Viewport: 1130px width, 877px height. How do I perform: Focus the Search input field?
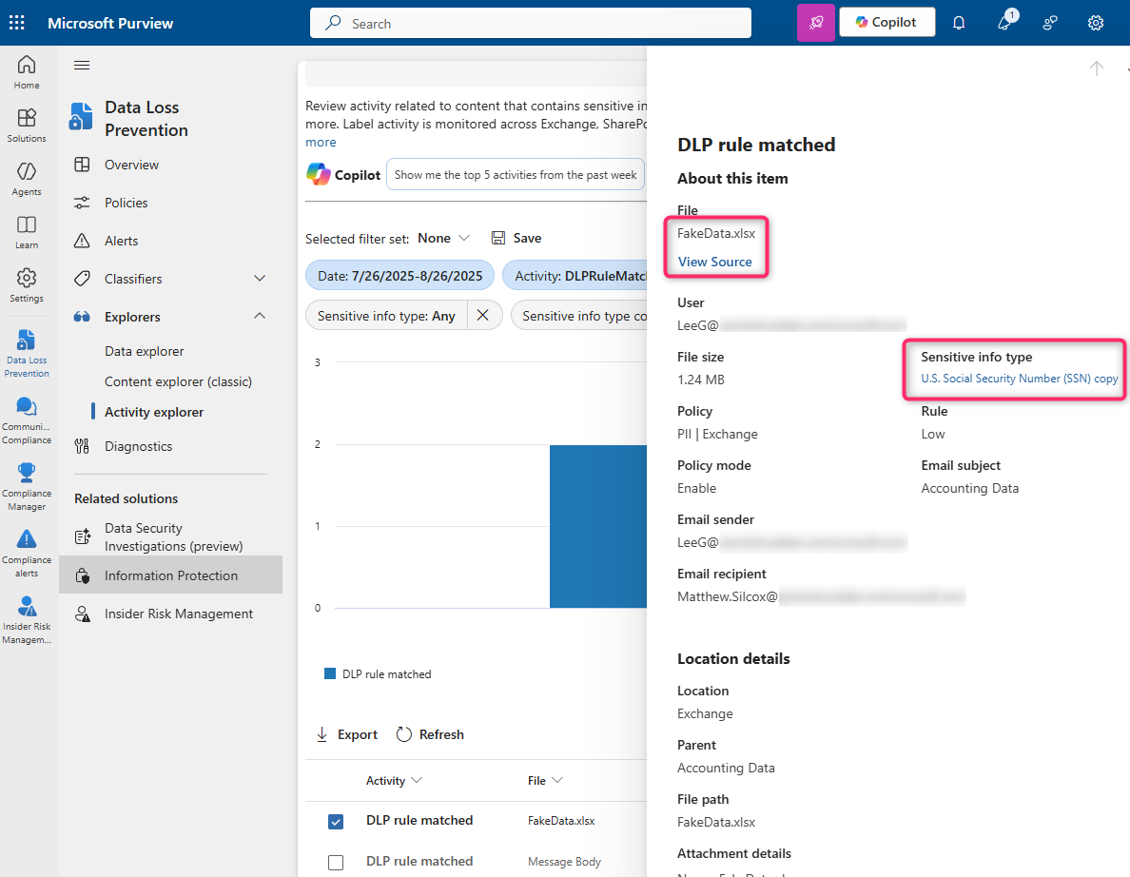point(531,23)
